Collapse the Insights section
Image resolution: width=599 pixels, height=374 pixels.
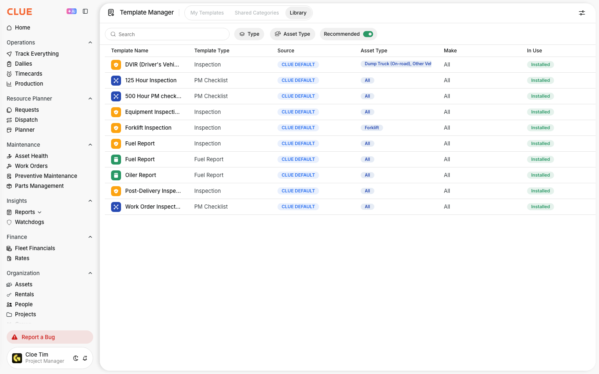[x=90, y=201]
